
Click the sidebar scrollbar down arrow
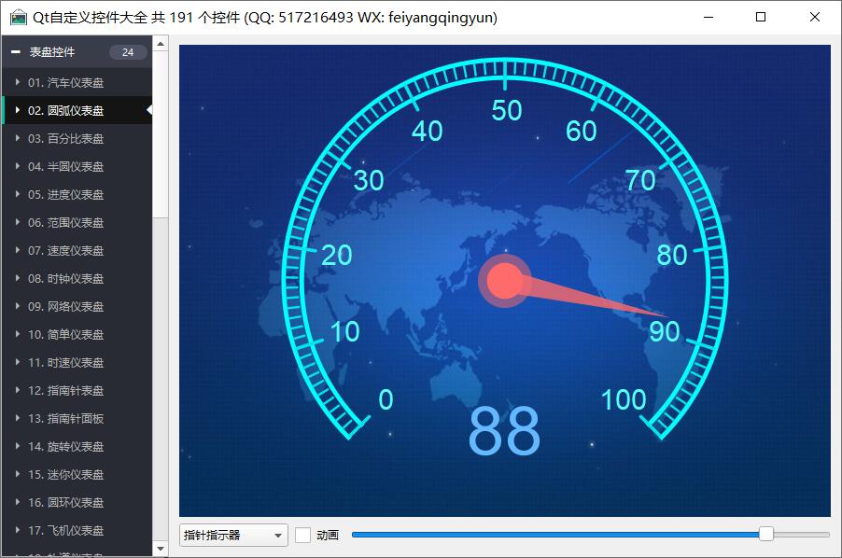161,549
